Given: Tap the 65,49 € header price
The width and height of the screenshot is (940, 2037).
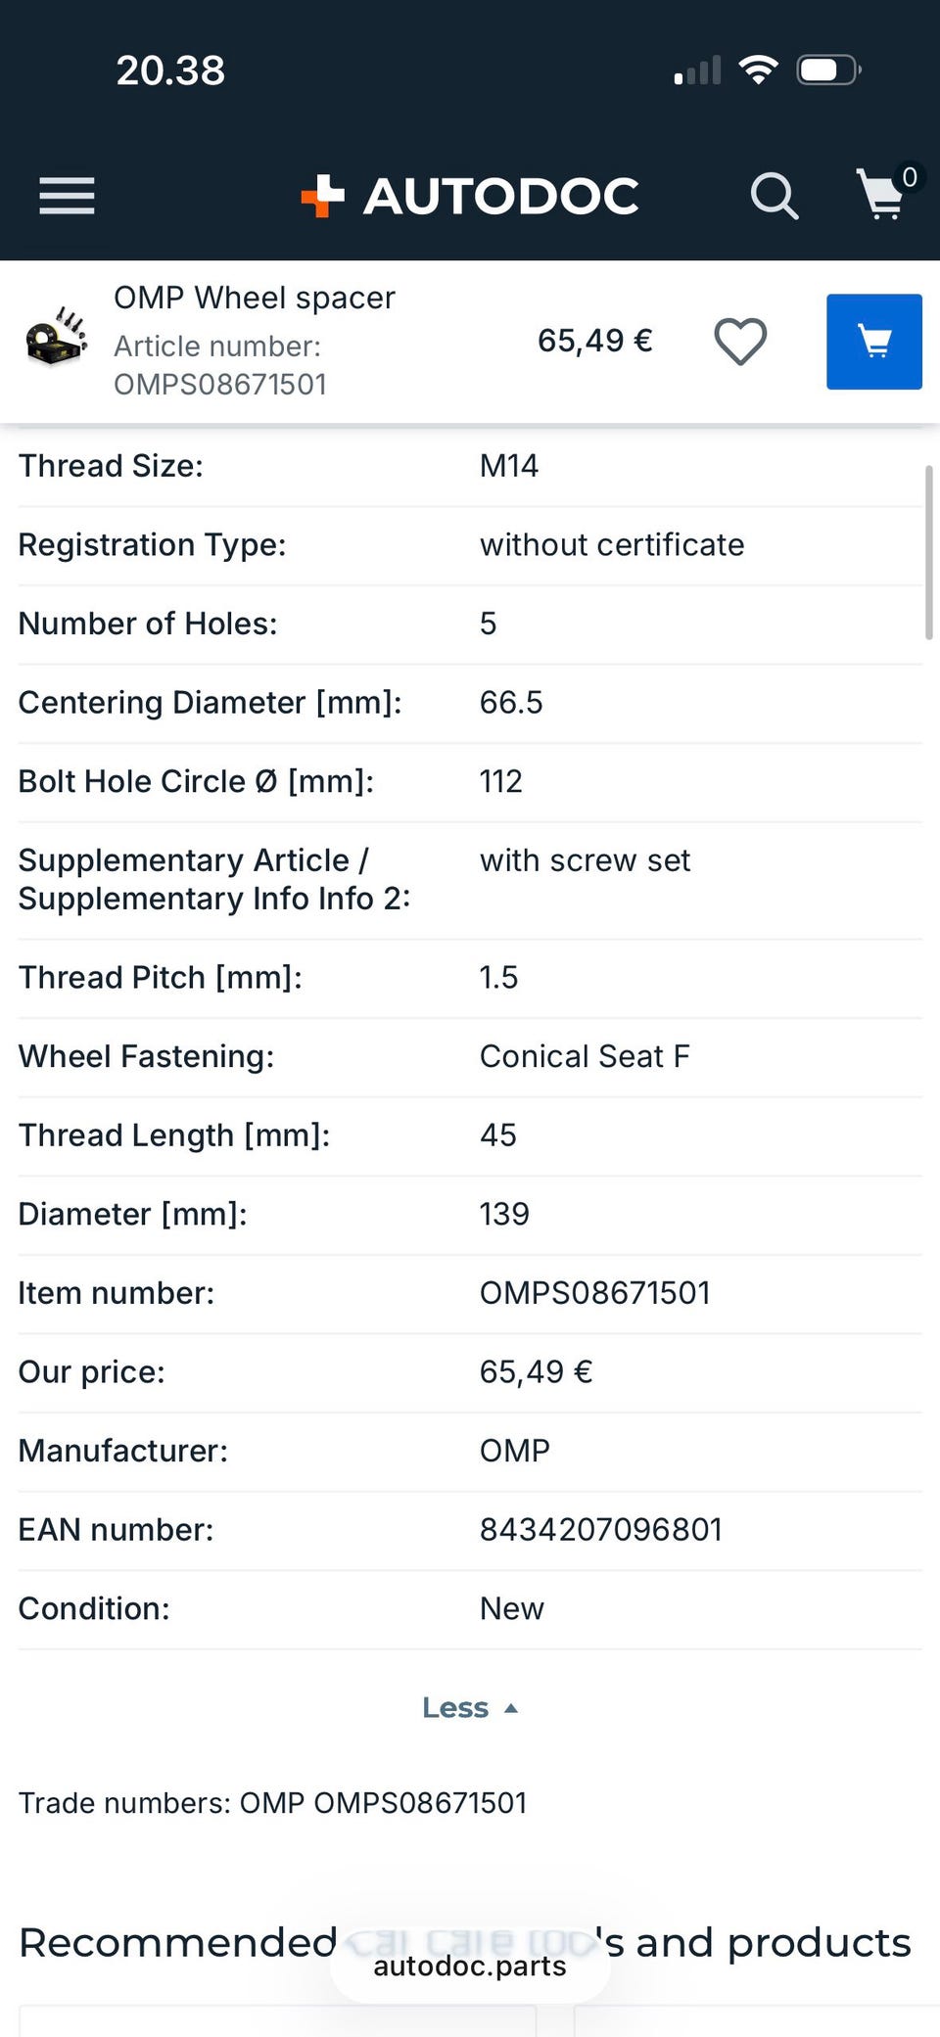Looking at the screenshot, I should tap(594, 341).
